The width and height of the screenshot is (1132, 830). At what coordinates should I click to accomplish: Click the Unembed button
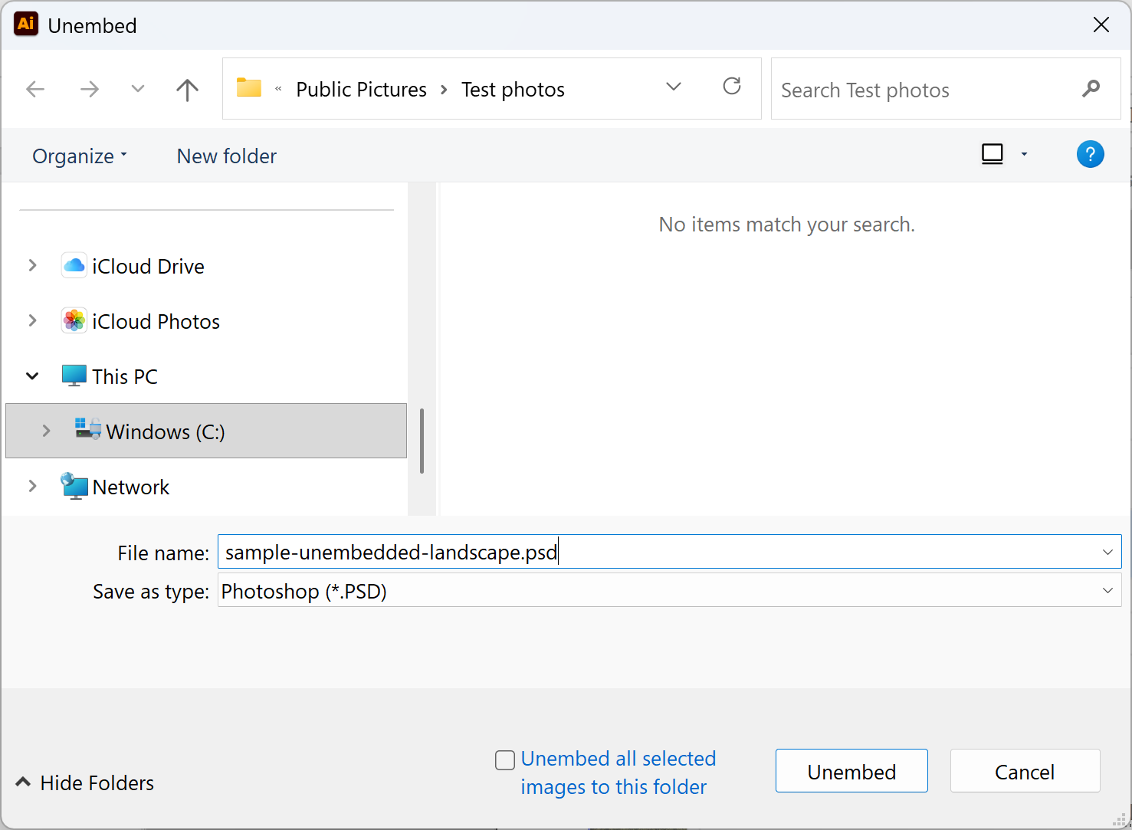click(851, 771)
